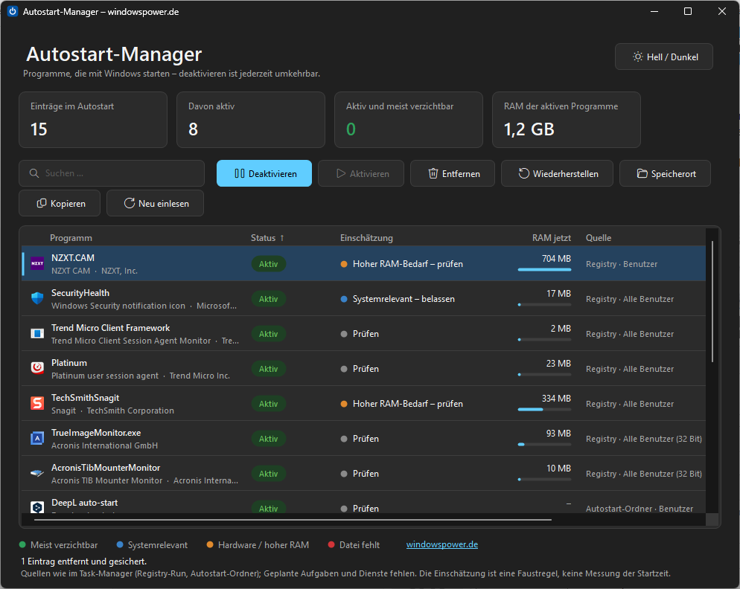Click 'Systemrelevant – belassen' assessment text
The image size is (740, 589).
(404, 298)
